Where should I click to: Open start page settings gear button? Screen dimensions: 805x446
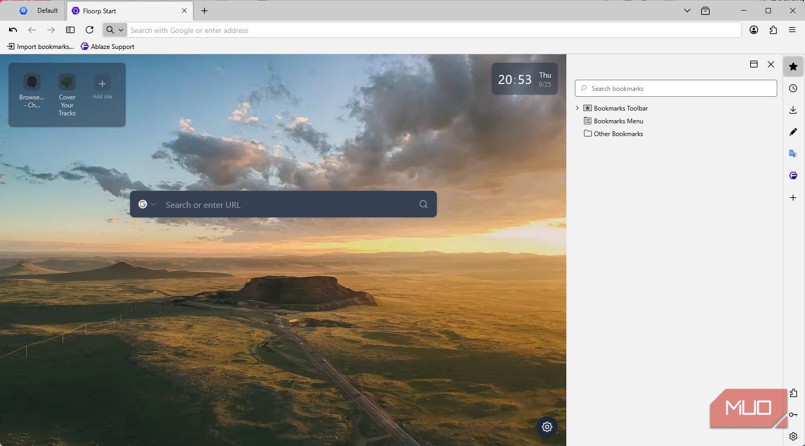[547, 426]
